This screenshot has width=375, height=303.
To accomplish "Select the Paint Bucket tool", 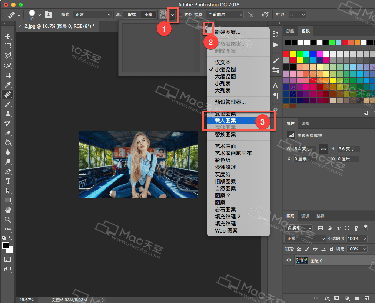I will tap(7, 143).
